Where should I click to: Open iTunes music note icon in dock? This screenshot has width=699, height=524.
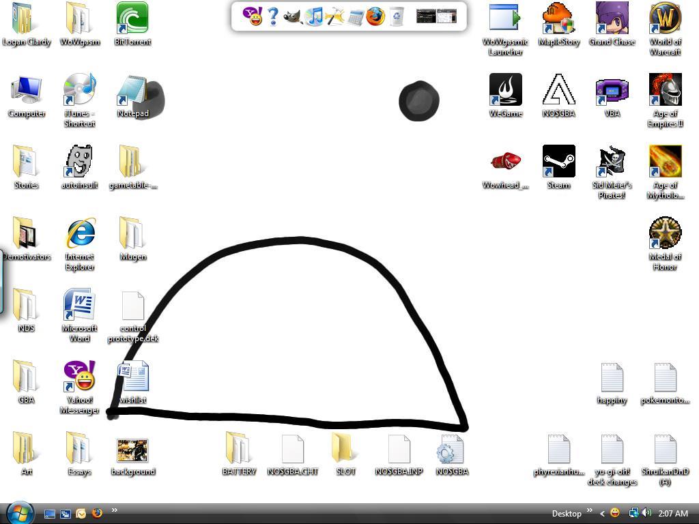[314, 16]
